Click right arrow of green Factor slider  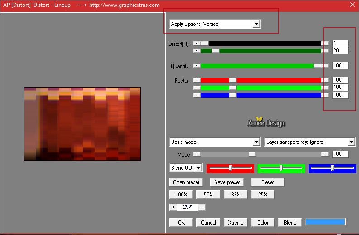[x=325, y=88]
